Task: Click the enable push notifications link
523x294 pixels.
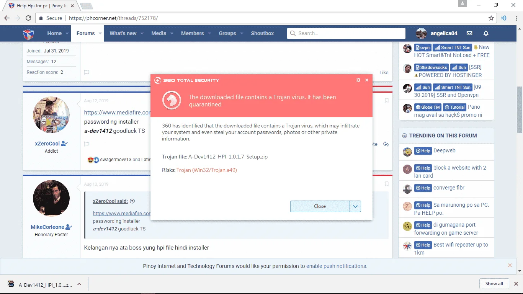Action: pos(336,266)
